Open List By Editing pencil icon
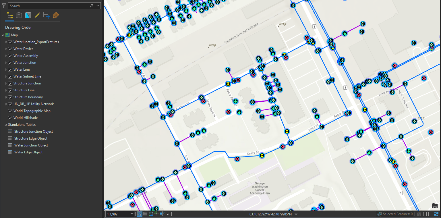Screen dimensions: 441x218 click(x=37, y=16)
